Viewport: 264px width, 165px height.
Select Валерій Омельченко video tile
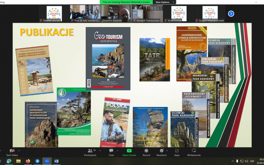[x=148, y=14]
